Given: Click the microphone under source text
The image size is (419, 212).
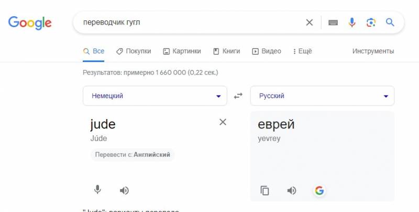Looking at the screenshot, I should tap(97, 190).
